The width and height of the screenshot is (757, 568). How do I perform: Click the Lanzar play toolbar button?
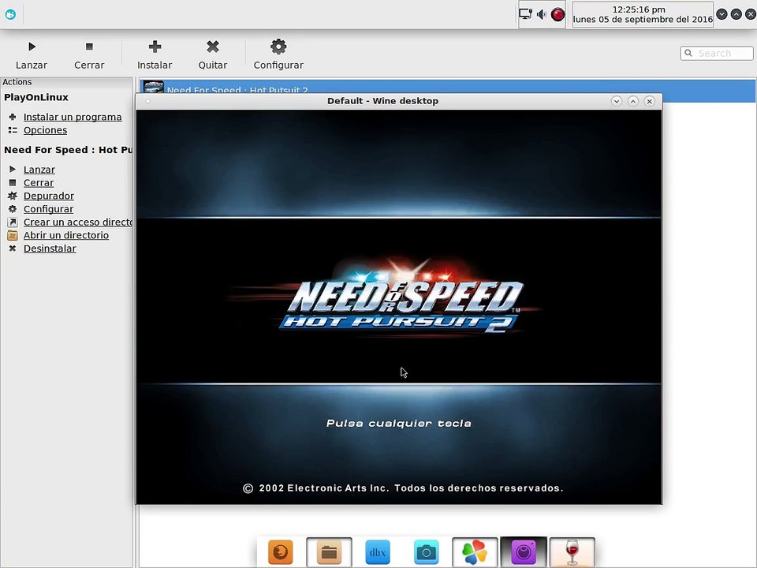point(32,55)
